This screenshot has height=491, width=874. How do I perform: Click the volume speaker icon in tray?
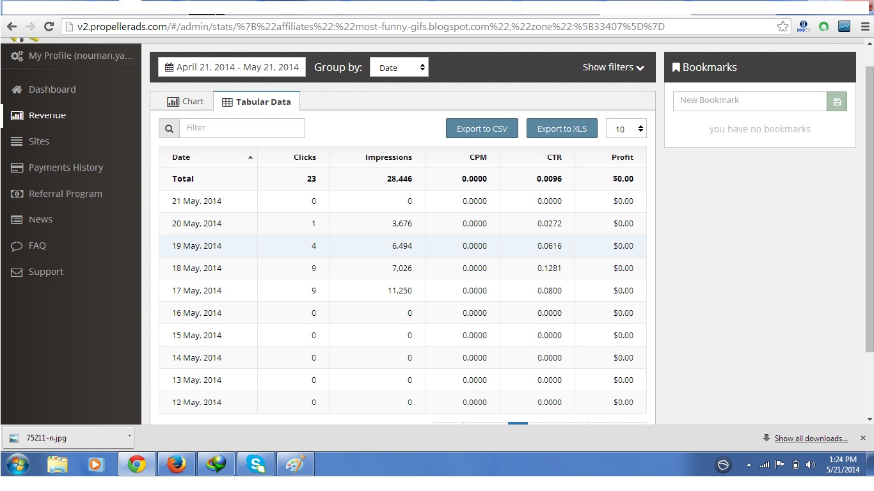point(811,465)
